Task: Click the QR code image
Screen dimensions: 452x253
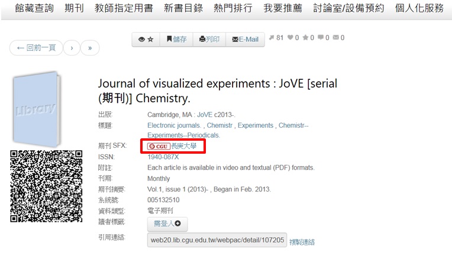Action: pos(46,186)
